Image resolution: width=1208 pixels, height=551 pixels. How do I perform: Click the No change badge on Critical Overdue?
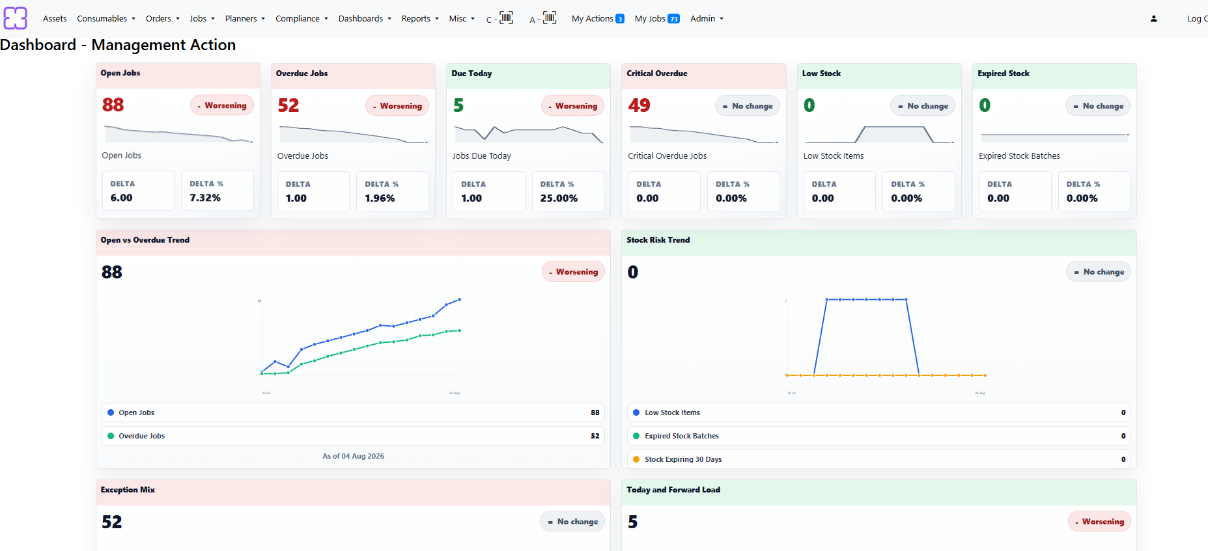coord(748,106)
